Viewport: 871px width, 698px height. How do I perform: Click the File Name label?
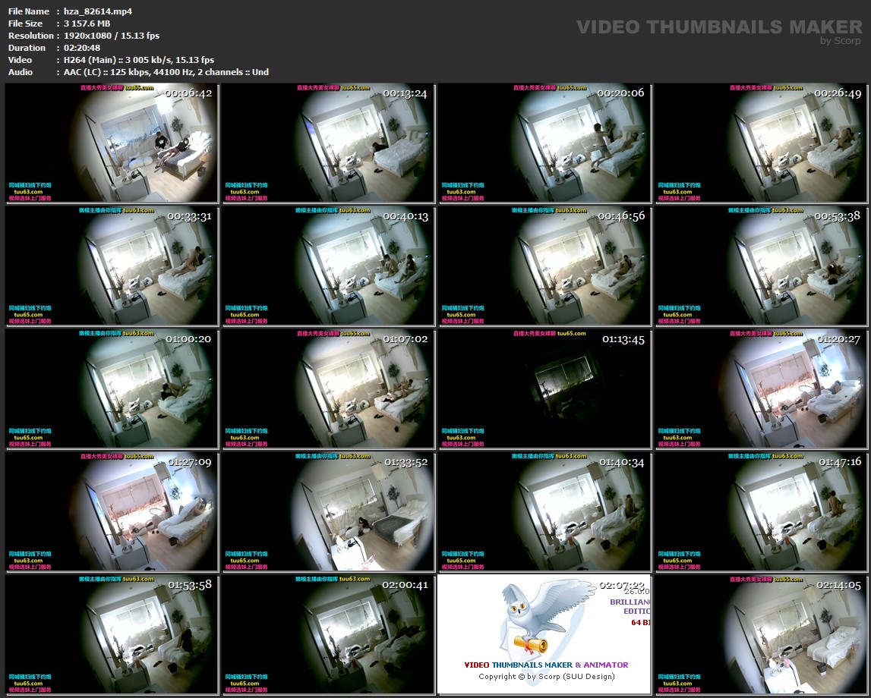pyautogui.click(x=29, y=11)
